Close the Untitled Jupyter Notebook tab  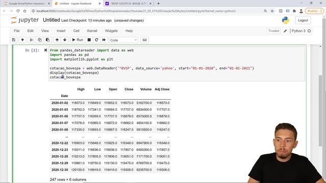(100, 4)
